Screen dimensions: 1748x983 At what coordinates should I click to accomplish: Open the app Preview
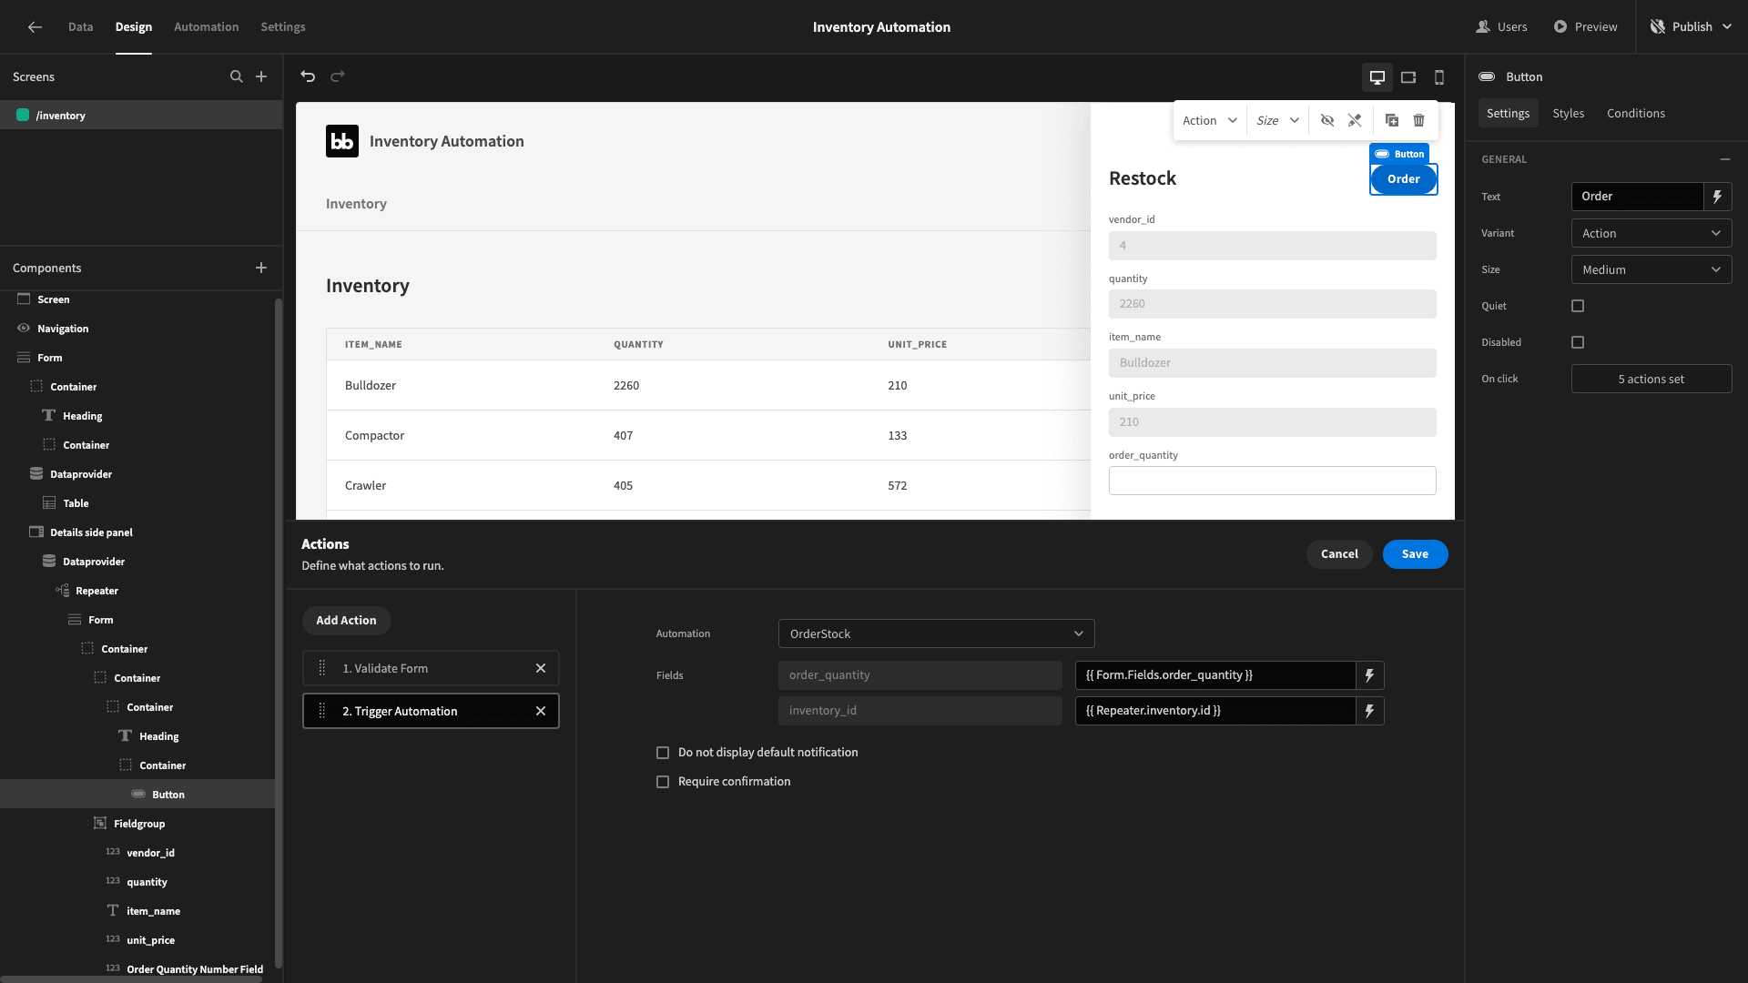[x=1585, y=27]
